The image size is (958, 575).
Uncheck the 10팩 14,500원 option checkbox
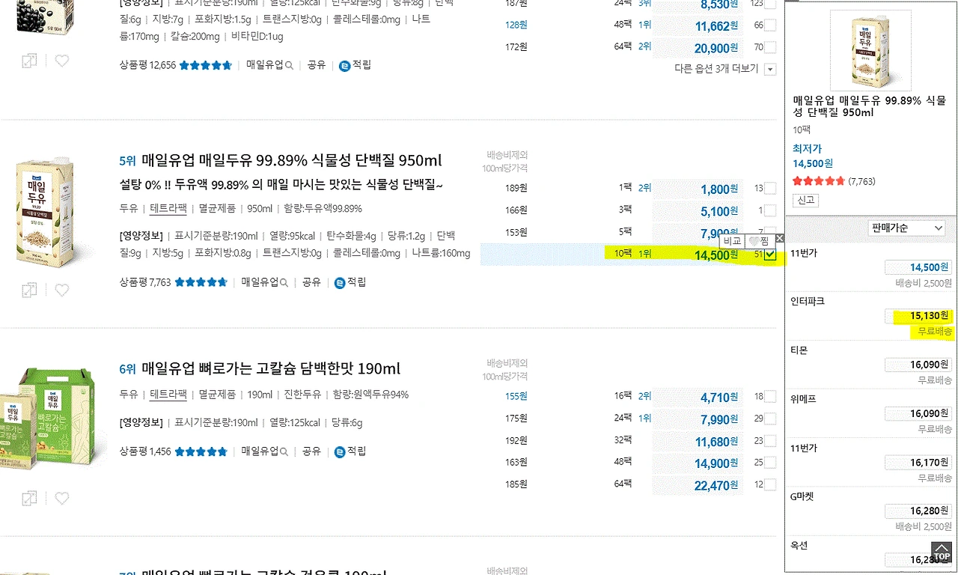(770, 255)
